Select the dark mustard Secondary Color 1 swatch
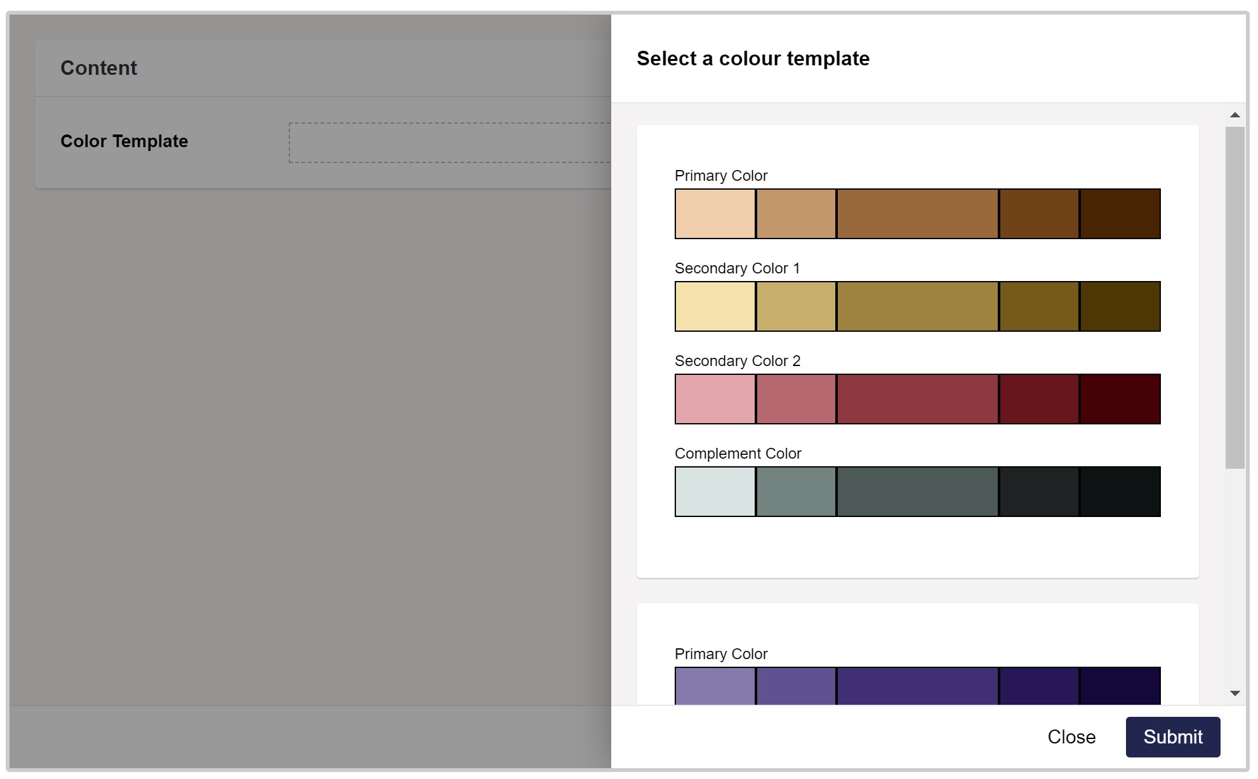This screenshot has height=779, width=1258. click(x=1039, y=306)
